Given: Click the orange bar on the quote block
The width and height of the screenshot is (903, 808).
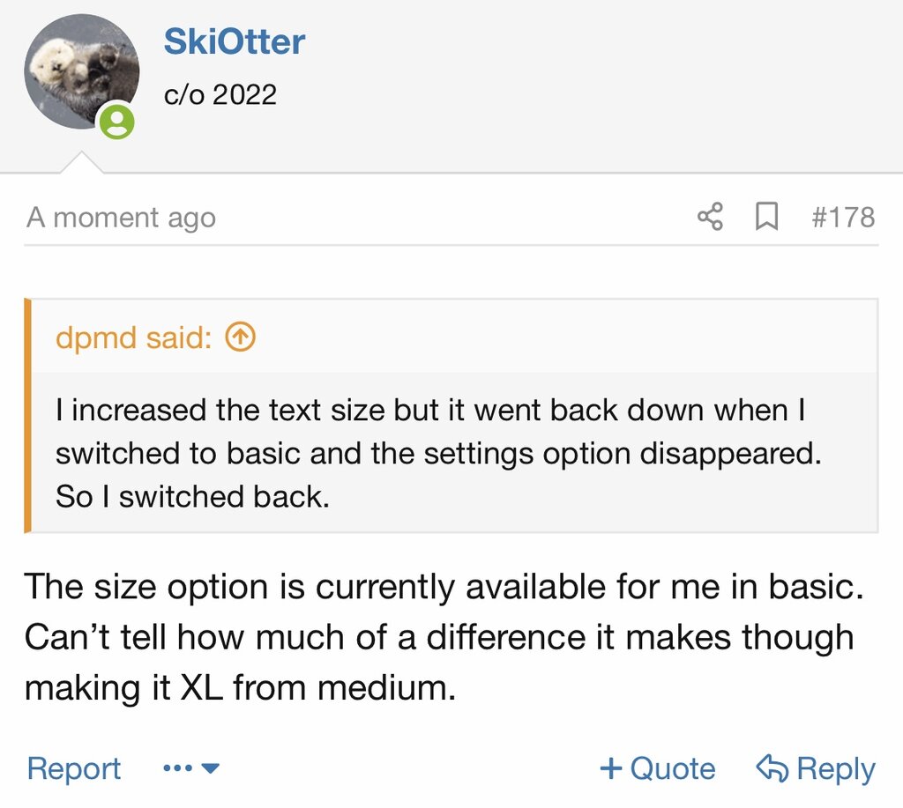Looking at the screenshot, I should (x=27, y=416).
